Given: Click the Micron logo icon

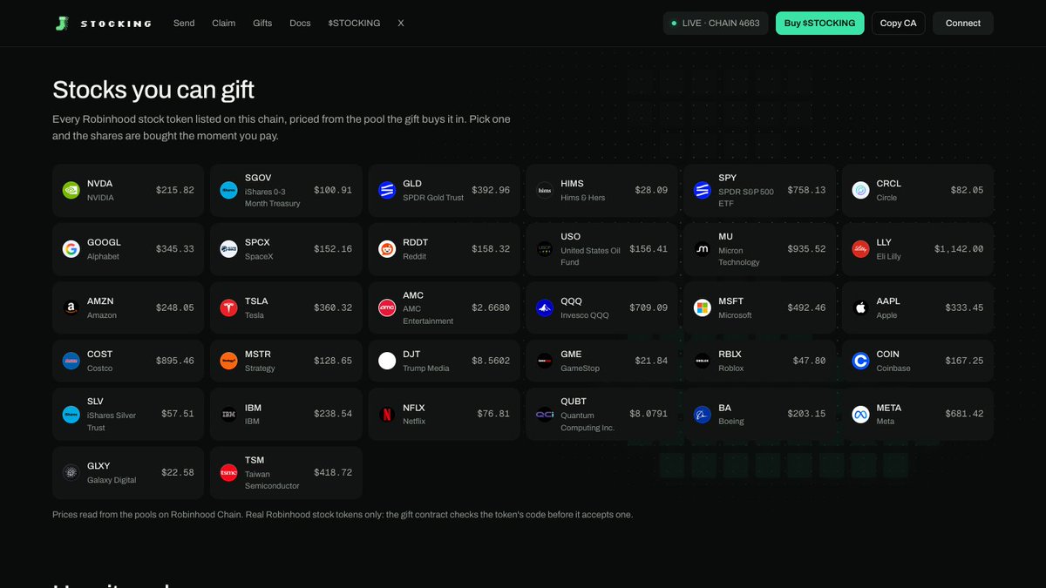Looking at the screenshot, I should (703, 249).
